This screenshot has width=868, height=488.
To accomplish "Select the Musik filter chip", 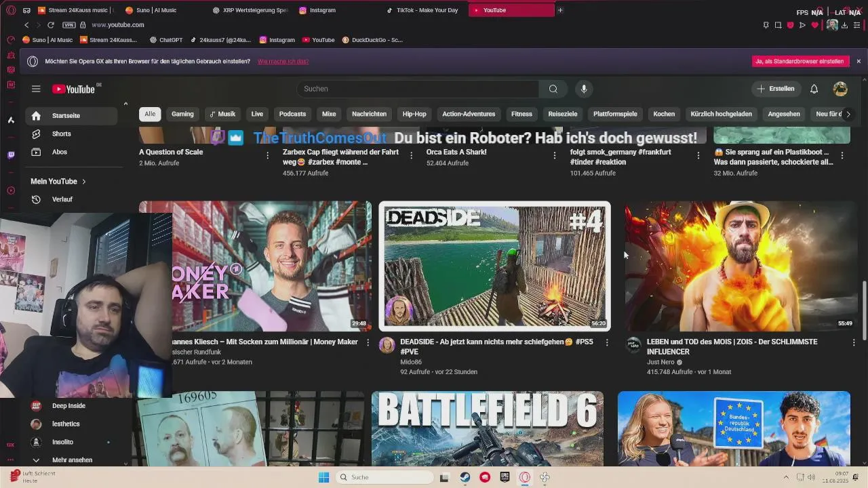I will point(222,114).
